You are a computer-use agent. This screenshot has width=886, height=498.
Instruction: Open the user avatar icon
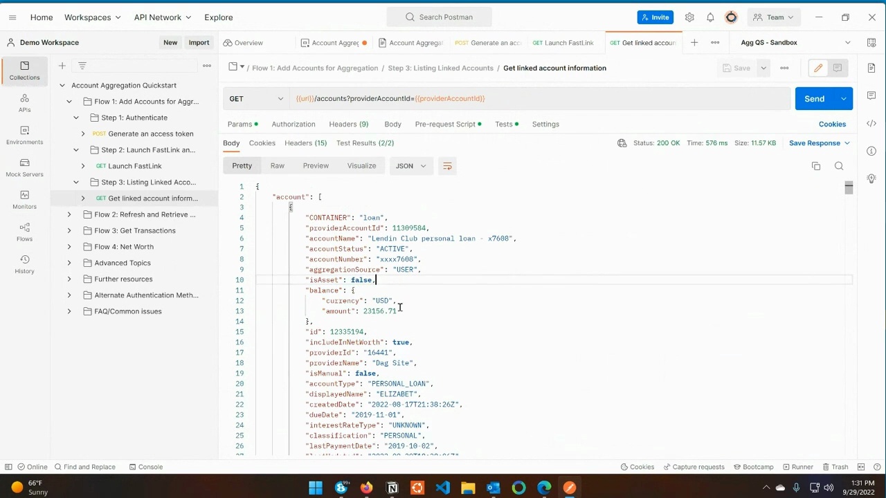[731, 17]
